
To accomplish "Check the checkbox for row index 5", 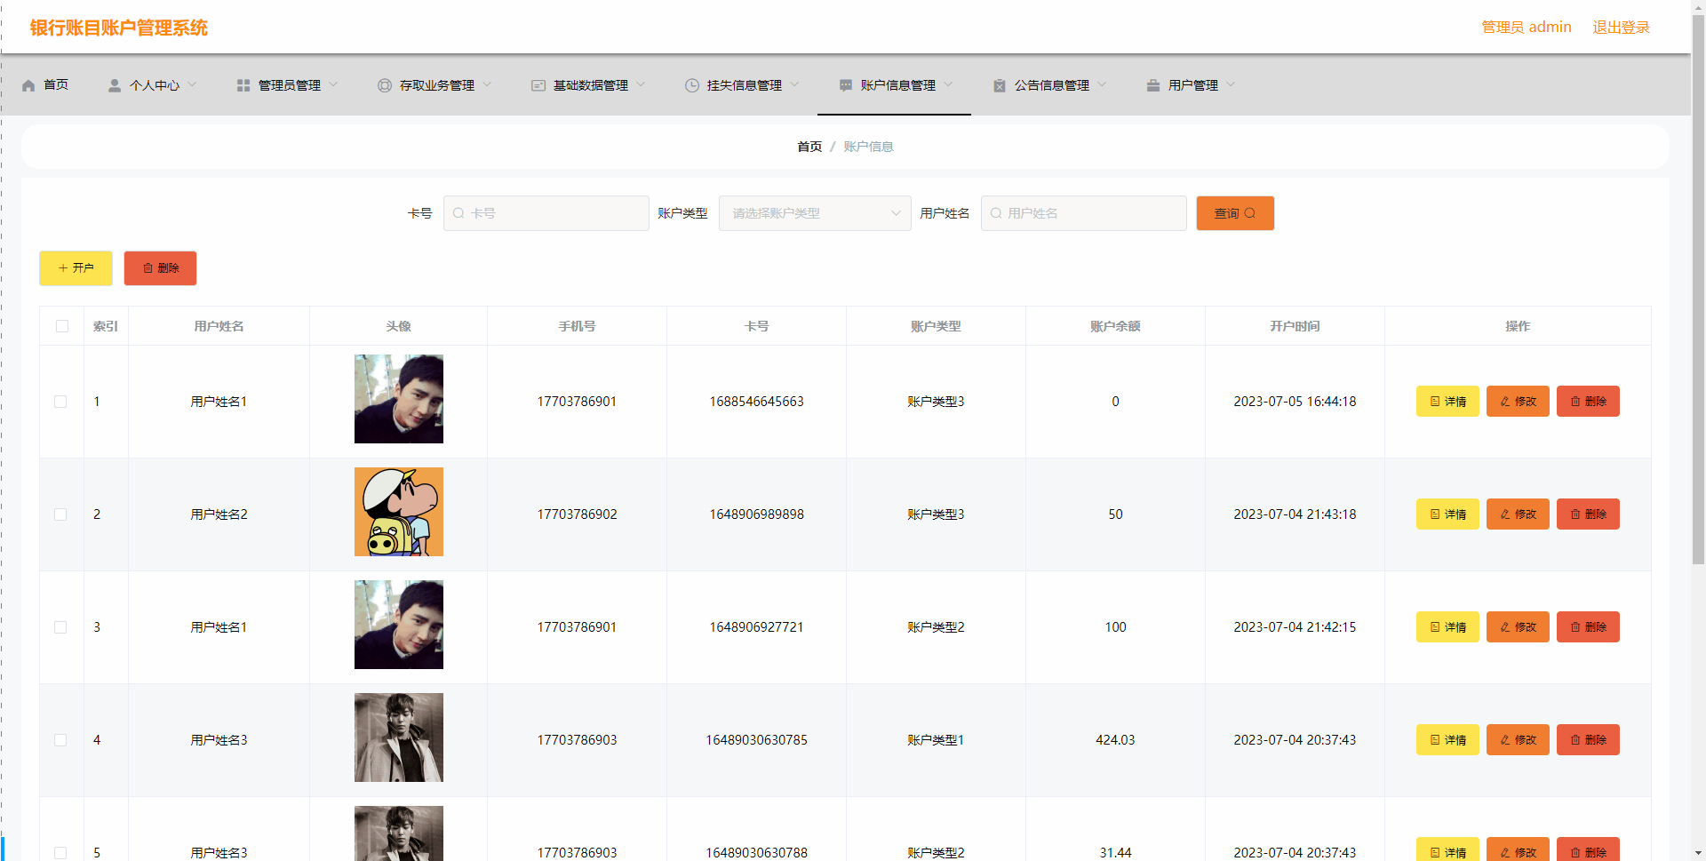I will [60, 853].
